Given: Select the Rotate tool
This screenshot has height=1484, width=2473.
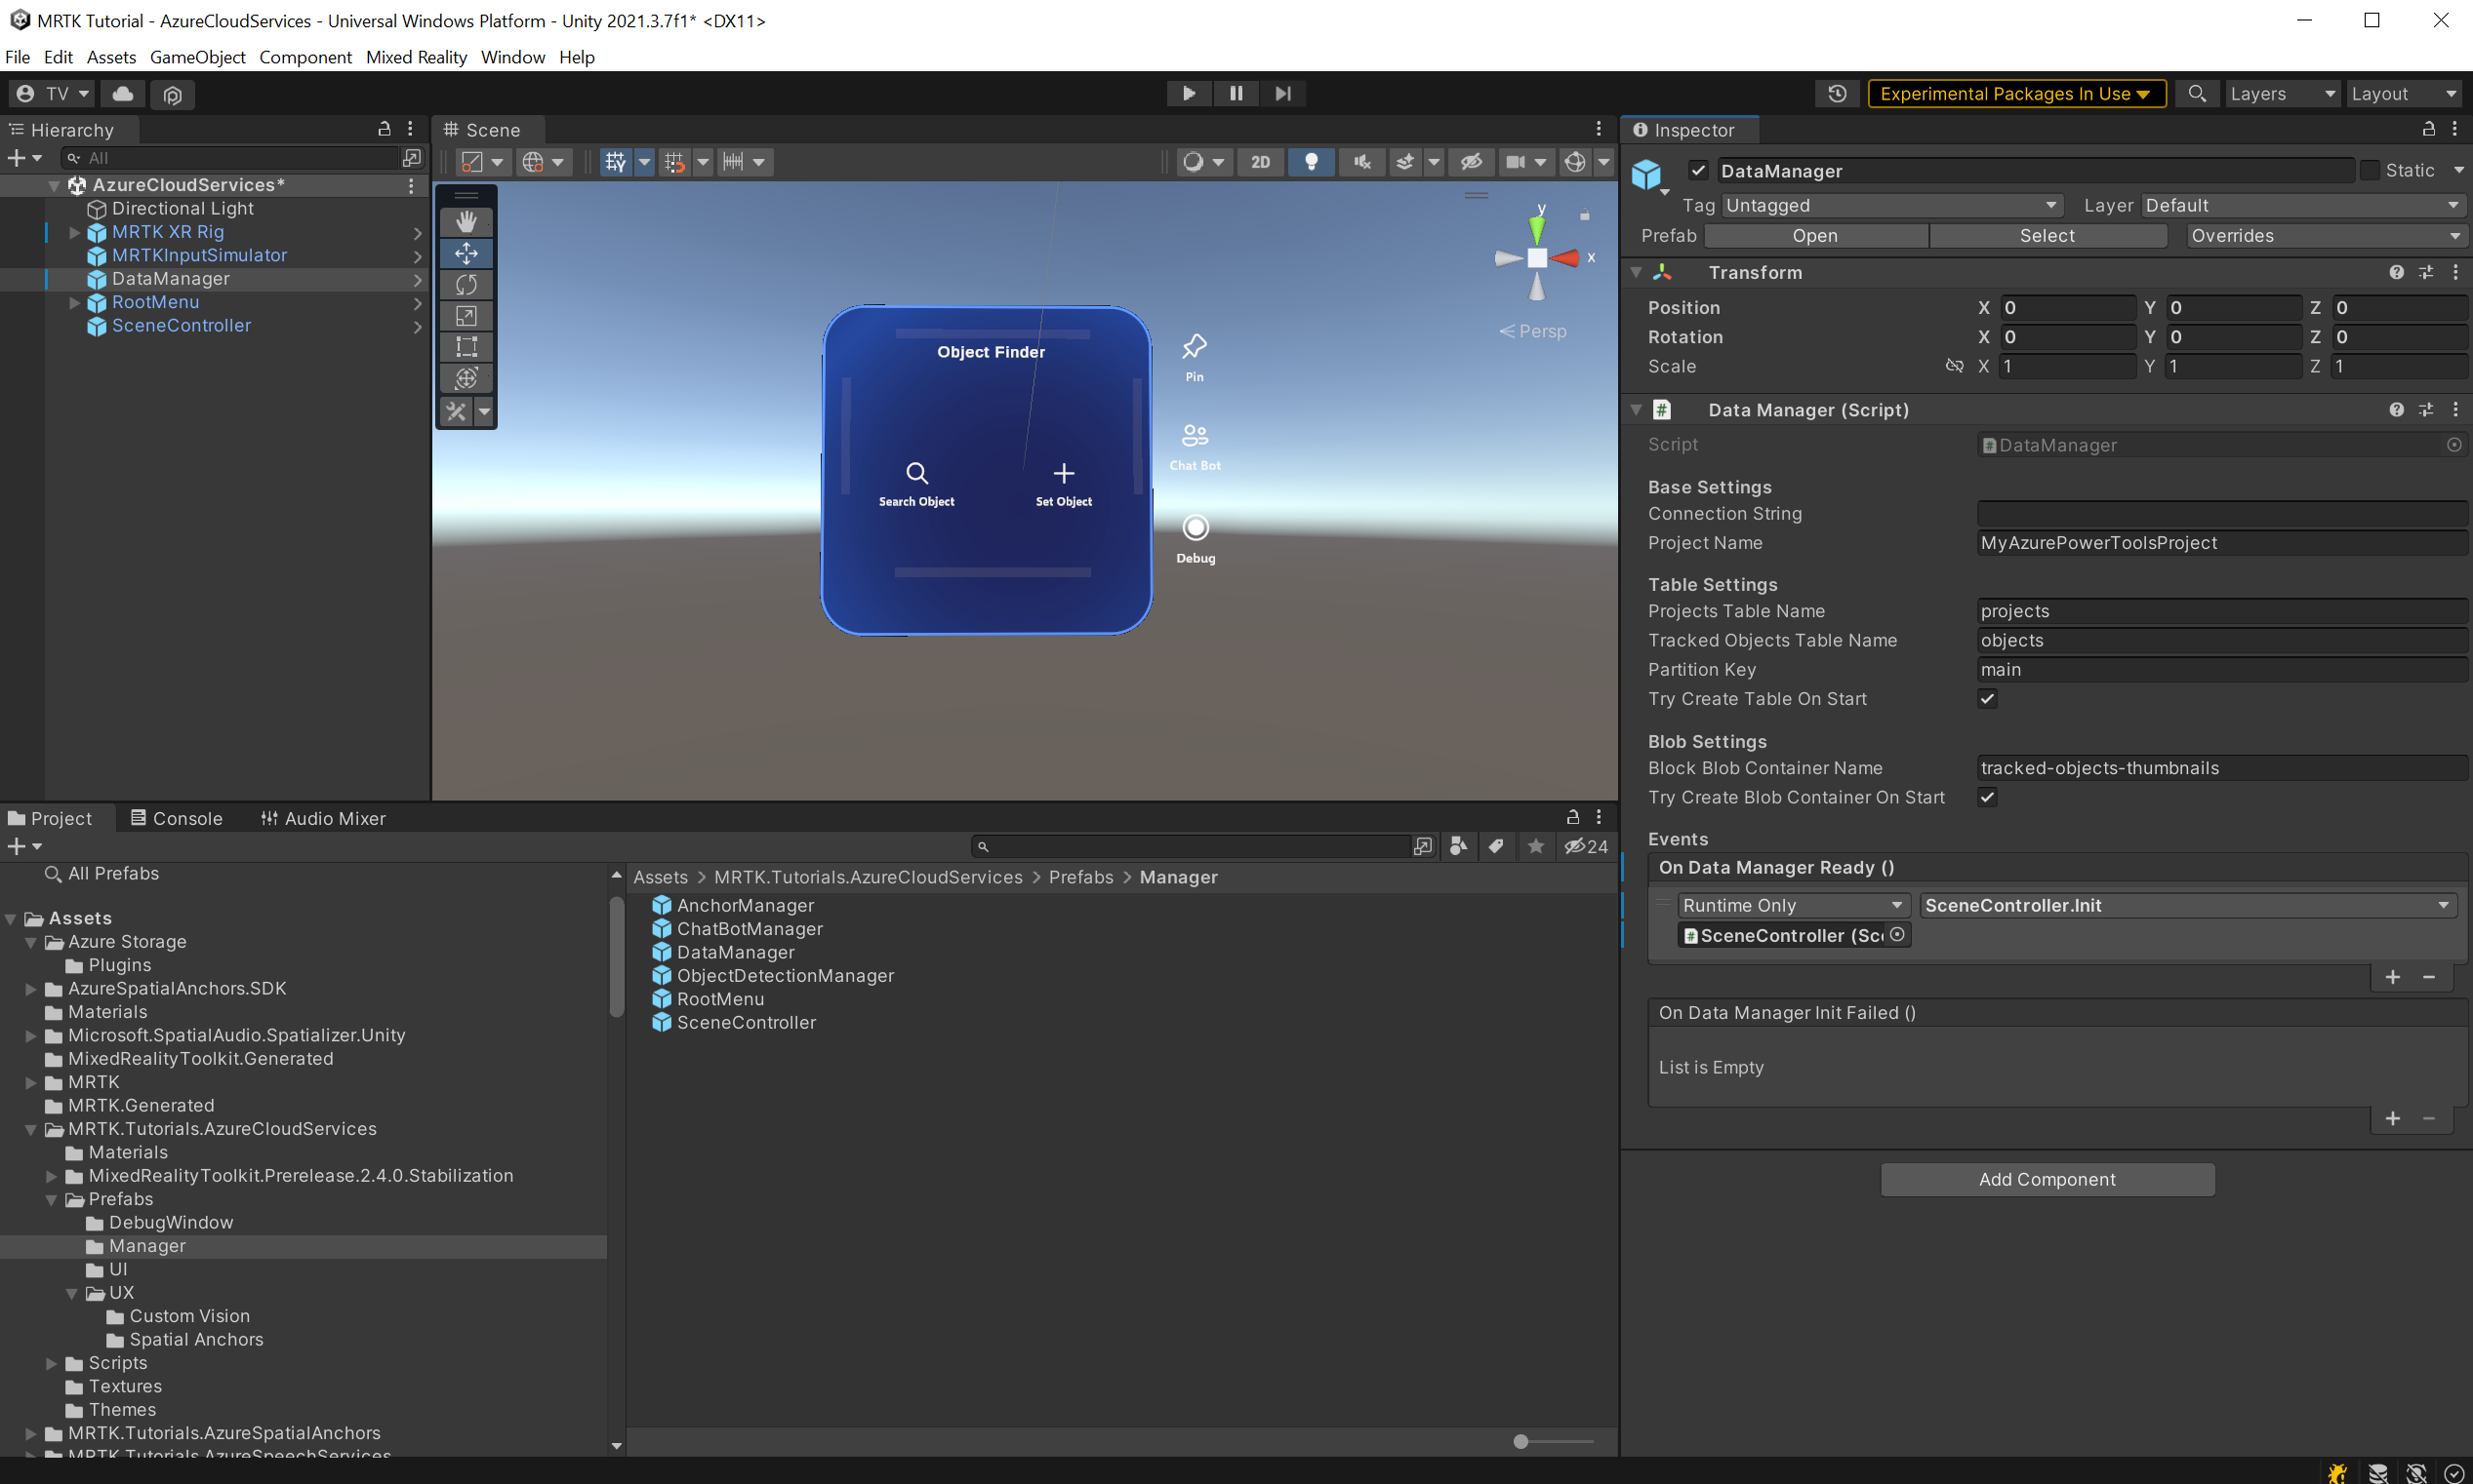Looking at the screenshot, I should click(466, 284).
